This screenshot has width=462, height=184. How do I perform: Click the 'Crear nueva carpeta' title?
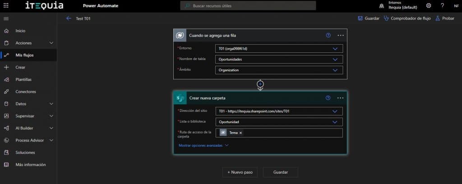click(x=208, y=98)
